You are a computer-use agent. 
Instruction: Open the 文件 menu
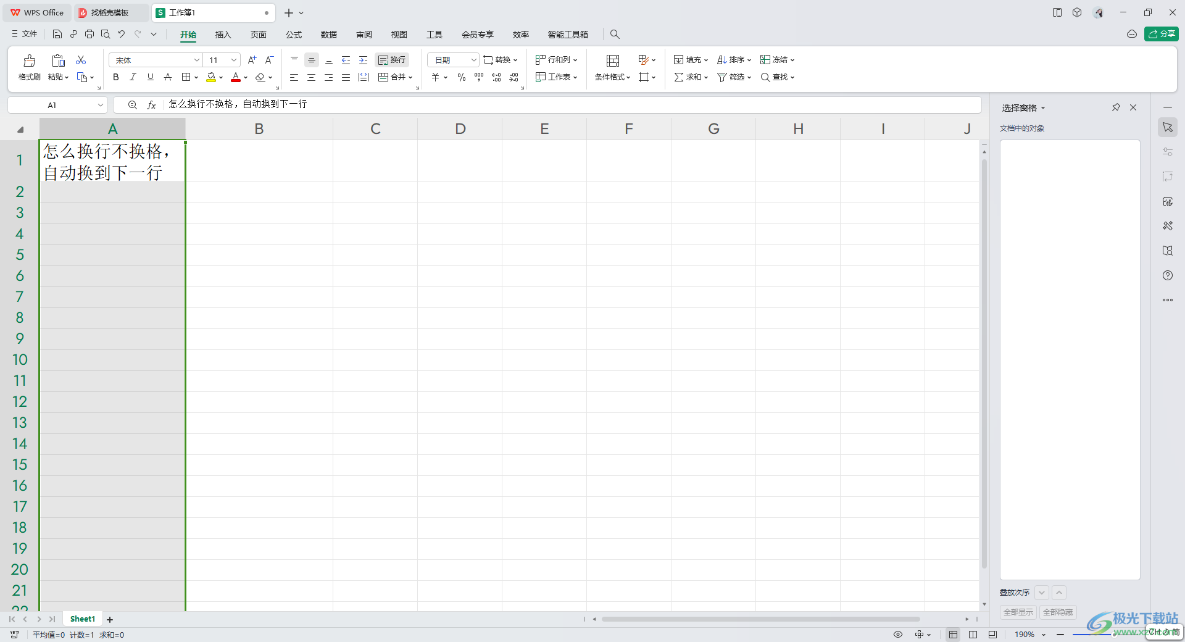25,34
